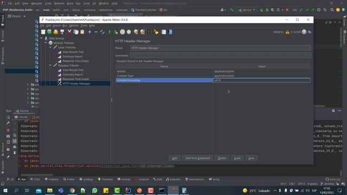The image size is (347, 195).
Task: Click the JMeter Help book icon
Action: tap(170, 32)
